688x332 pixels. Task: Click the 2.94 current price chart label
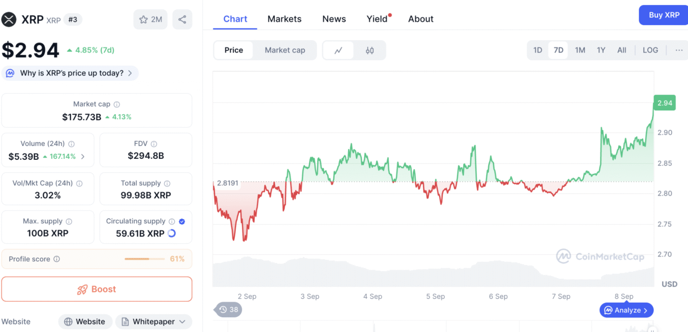click(664, 103)
